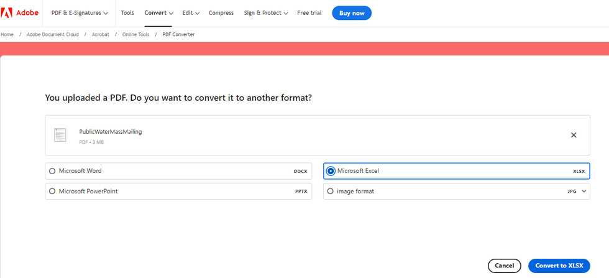
Task: Open the Compress menu item
Action: tap(221, 13)
